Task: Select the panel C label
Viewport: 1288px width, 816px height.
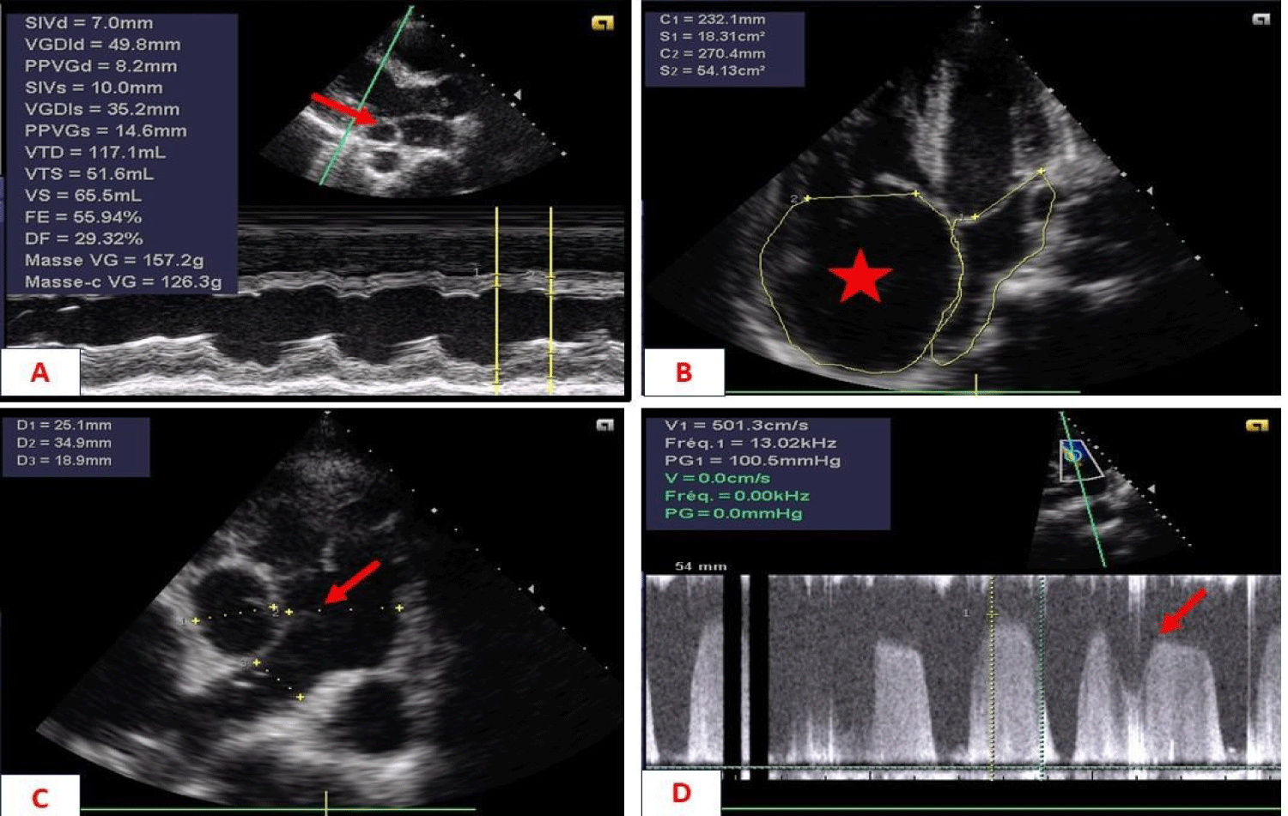Action: (40, 797)
